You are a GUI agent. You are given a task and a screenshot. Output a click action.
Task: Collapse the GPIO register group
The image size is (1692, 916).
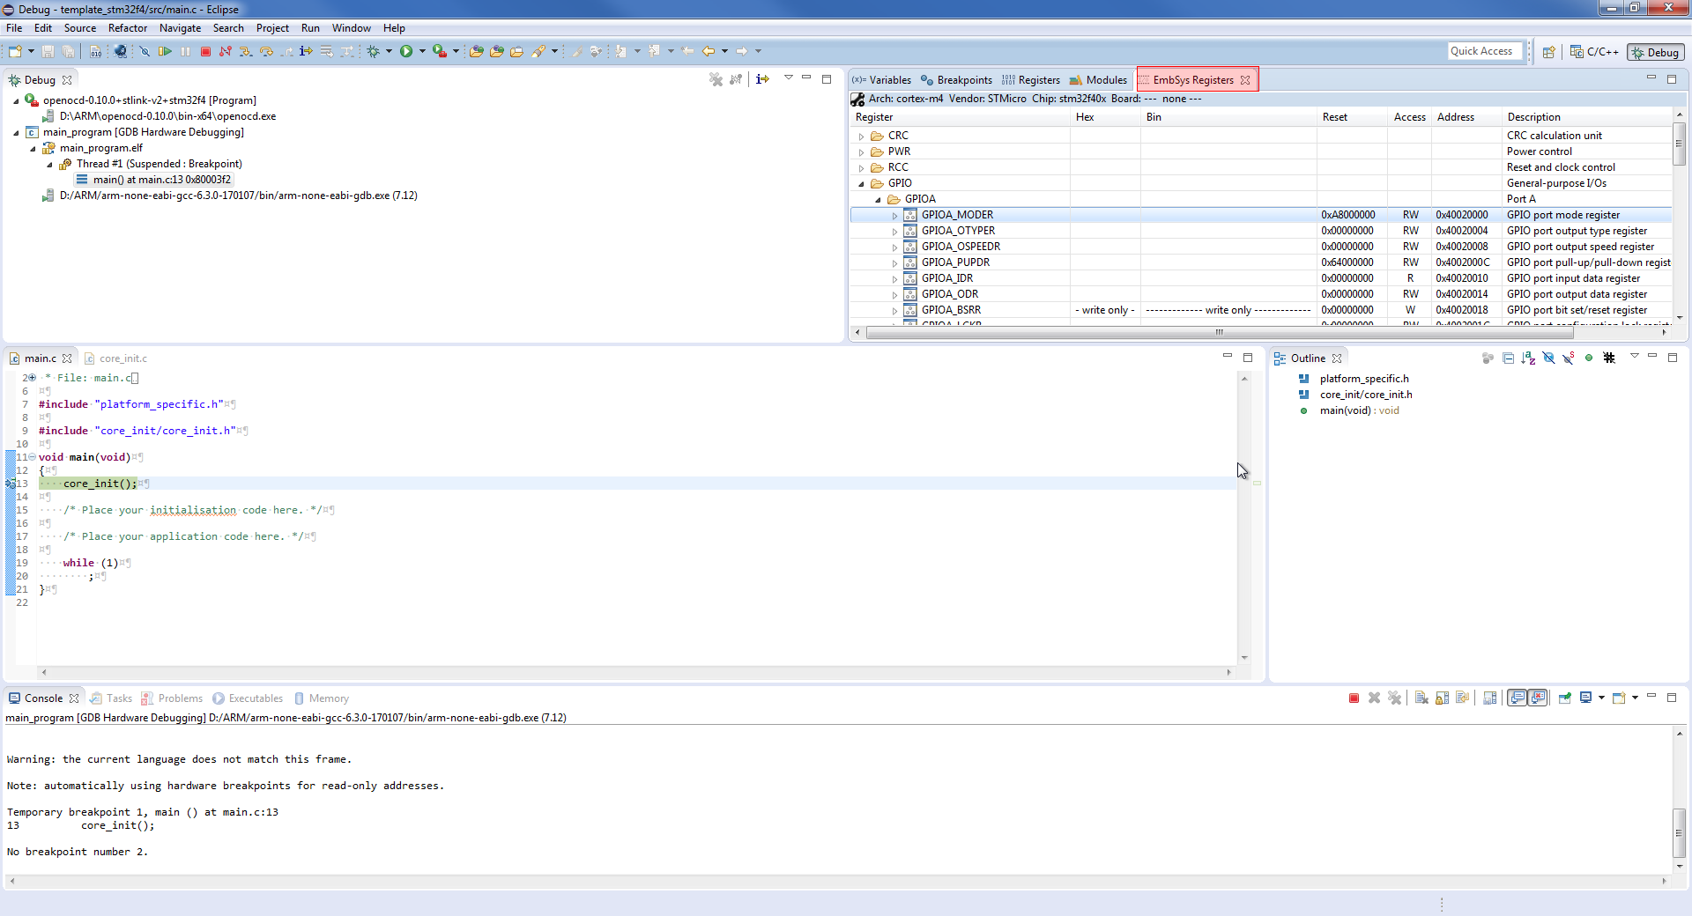pos(861,184)
